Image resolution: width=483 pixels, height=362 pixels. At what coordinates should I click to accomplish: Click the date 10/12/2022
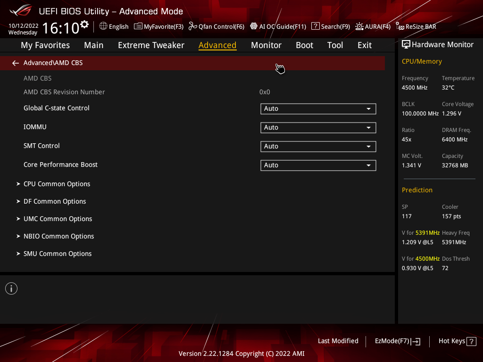pos(24,26)
